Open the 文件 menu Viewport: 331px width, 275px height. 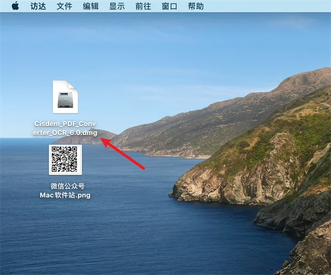(65, 6)
